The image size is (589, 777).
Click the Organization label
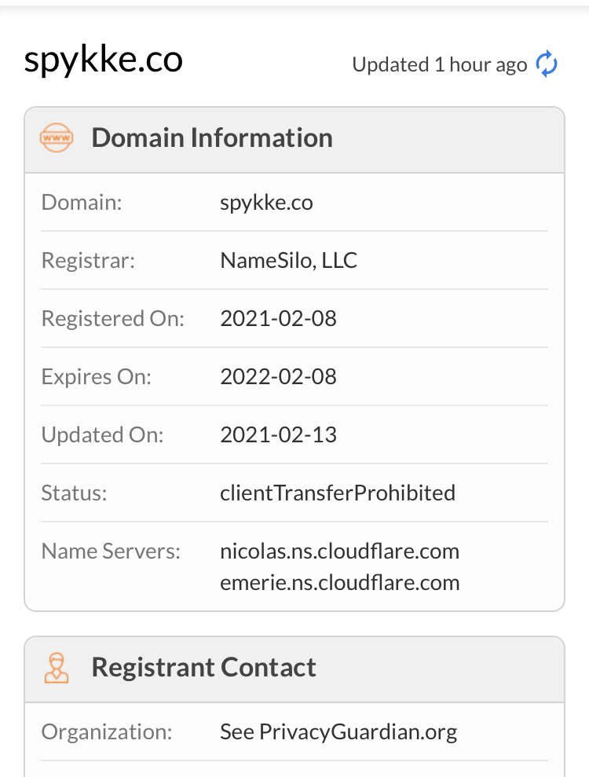(x=107, y=732)
